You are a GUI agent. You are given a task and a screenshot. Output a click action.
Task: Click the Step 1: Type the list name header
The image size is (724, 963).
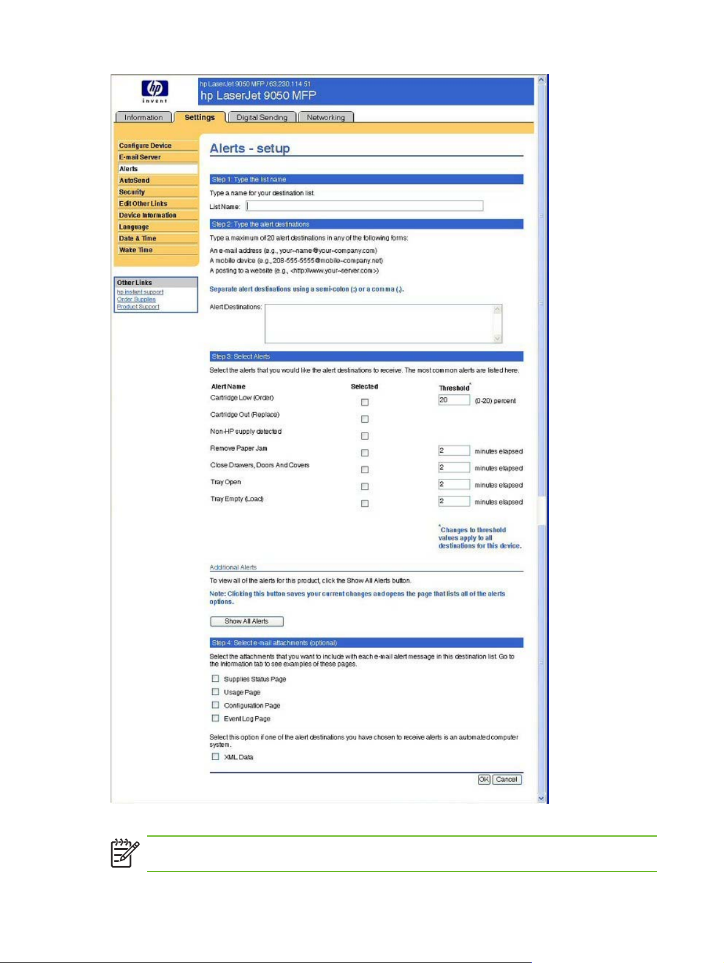[x=367, y=179]
